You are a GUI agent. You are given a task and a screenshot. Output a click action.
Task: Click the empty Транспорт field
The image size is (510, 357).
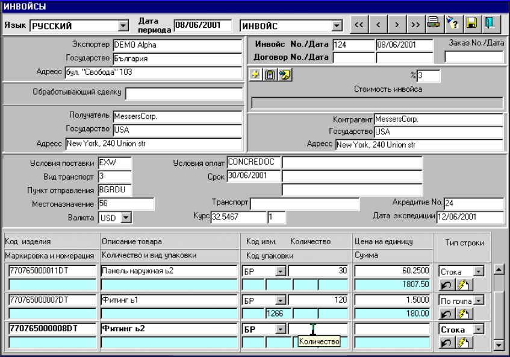(305, 204)
